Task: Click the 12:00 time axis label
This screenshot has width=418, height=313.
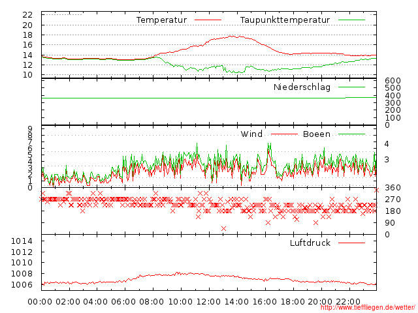Action: click(x=208, y=302)
